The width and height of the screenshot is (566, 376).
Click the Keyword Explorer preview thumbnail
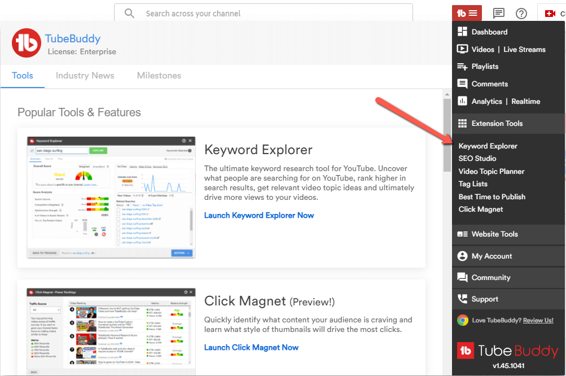click(x=111, y=197)
